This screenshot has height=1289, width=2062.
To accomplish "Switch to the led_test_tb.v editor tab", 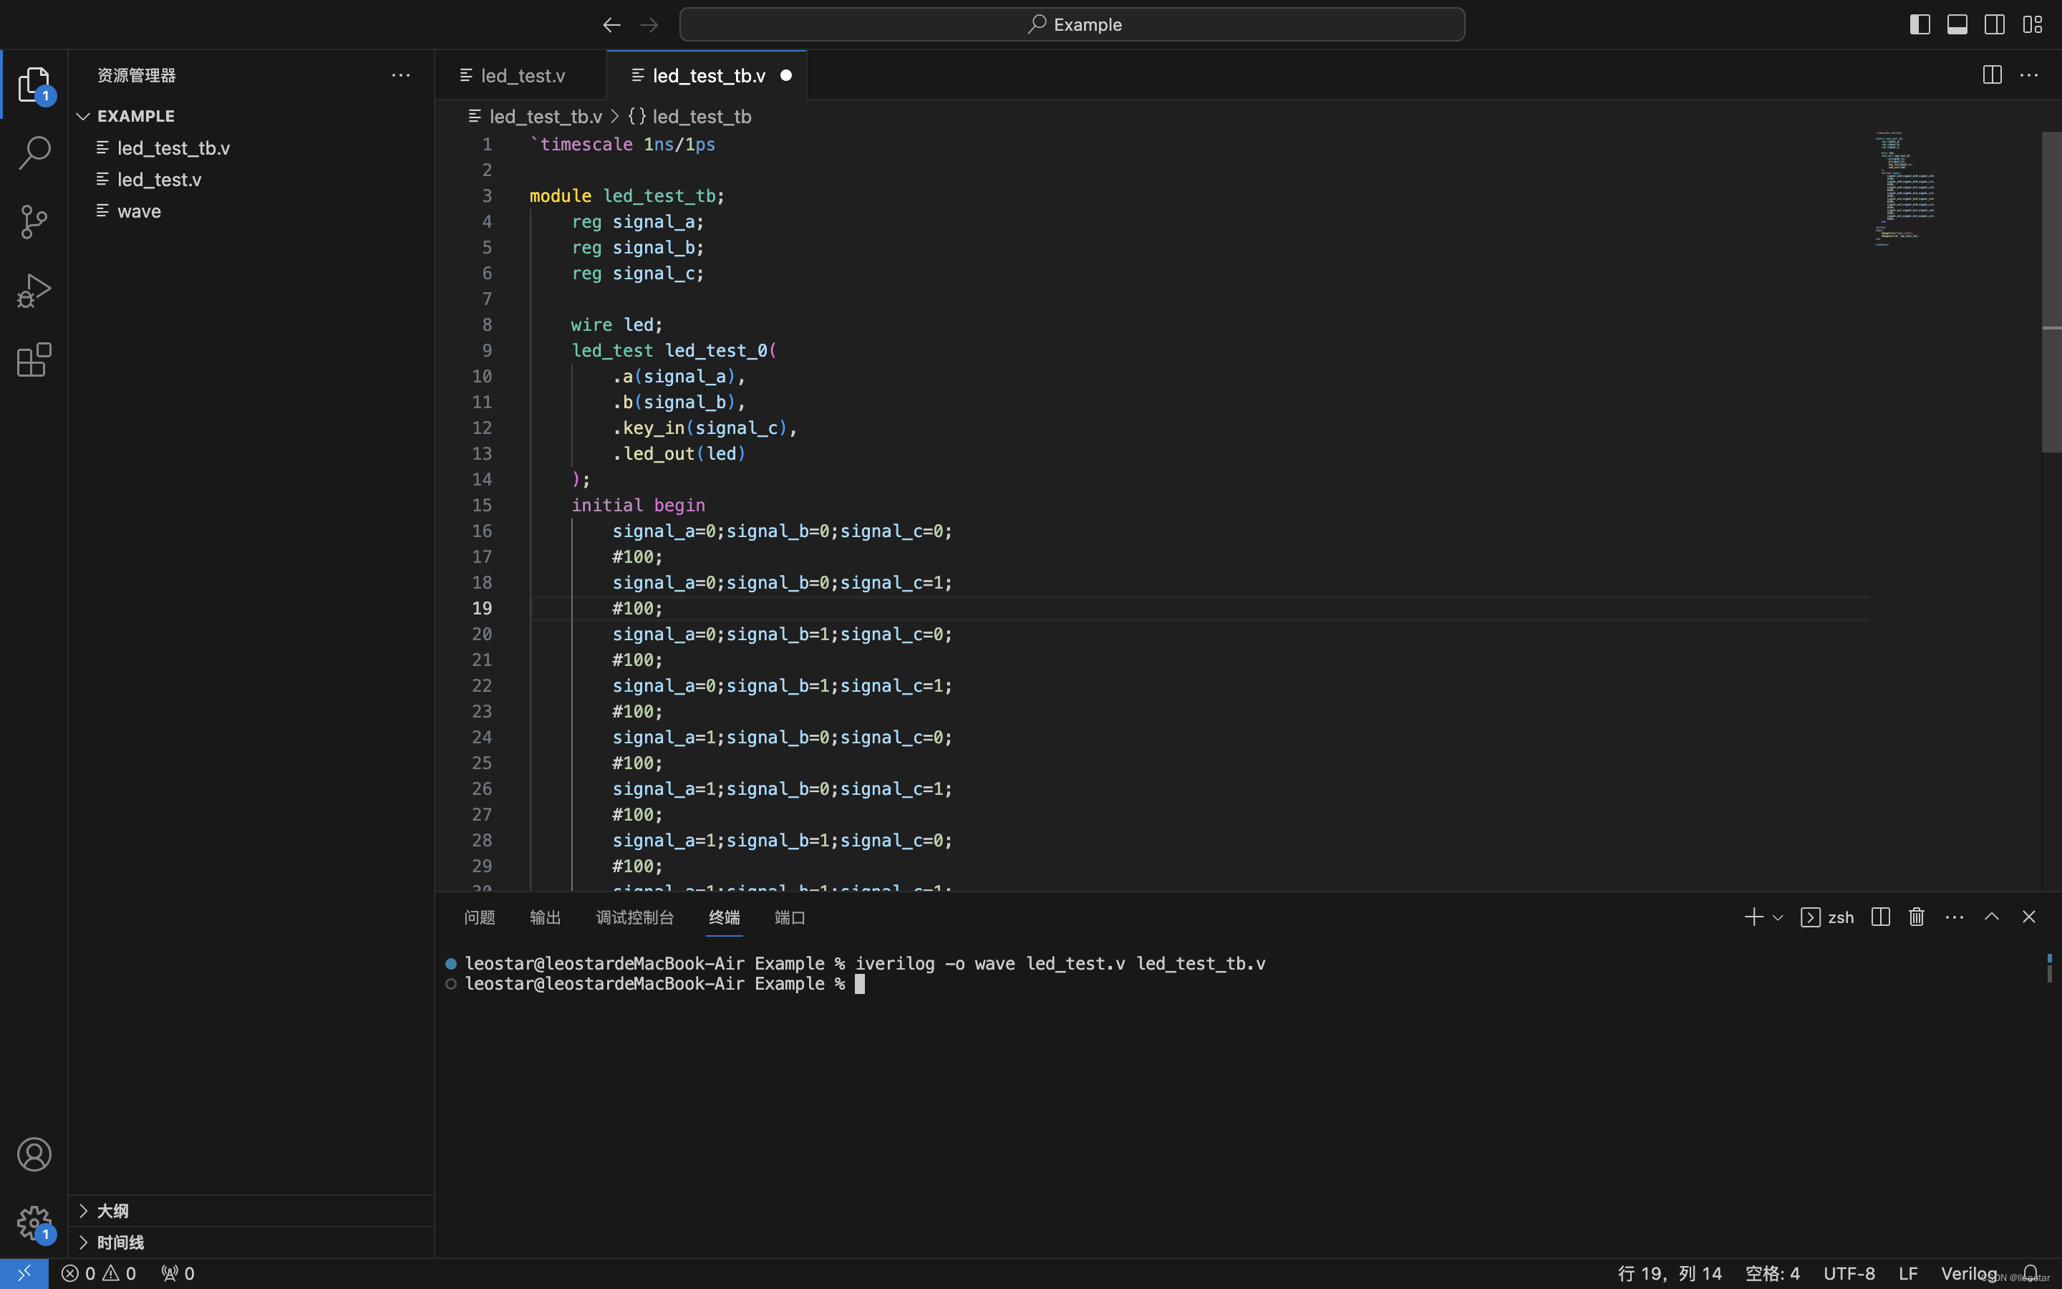I will tap(707, 75).
